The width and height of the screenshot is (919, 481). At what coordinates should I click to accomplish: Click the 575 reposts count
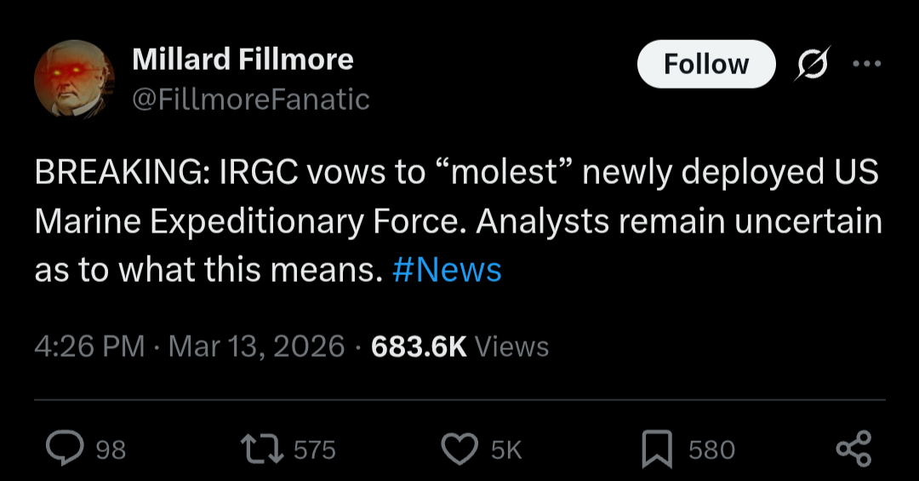[x=315, y=450]
